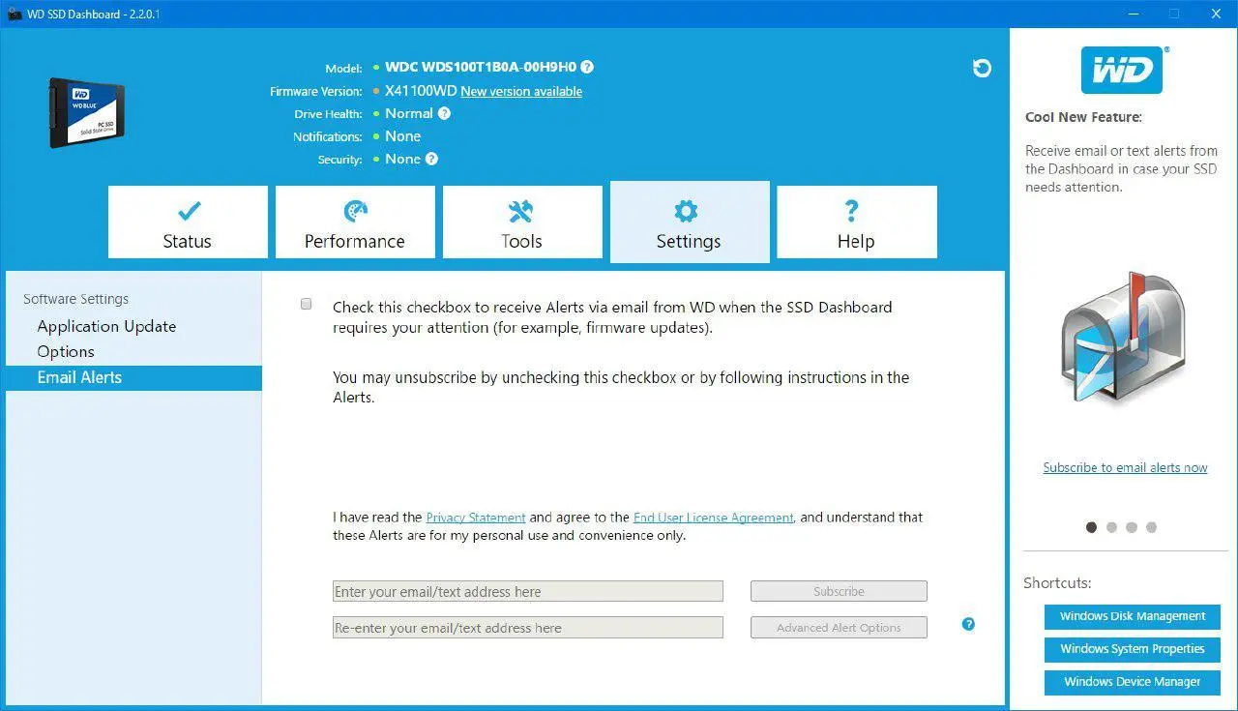Open the End User License Agreement link
Screen dimensions: 1238x711
pos(714,518)
